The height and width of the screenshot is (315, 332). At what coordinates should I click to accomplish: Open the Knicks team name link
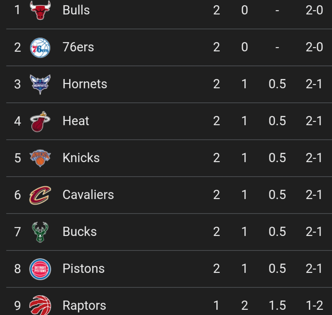coord(81,157)
